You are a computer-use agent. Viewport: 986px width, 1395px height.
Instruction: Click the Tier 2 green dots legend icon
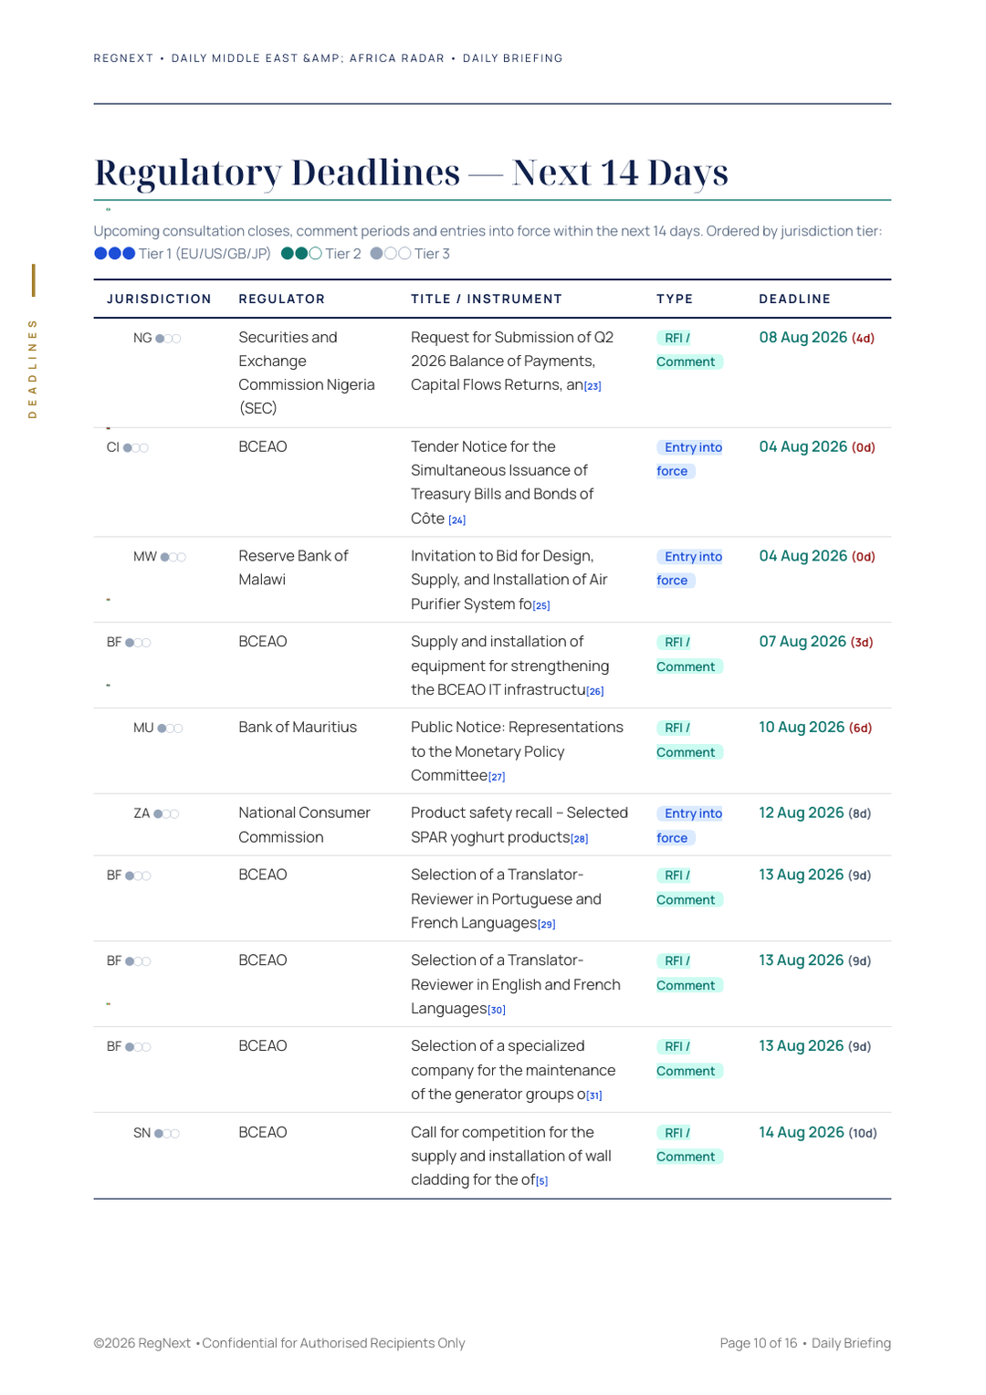[x=301, y=254]
